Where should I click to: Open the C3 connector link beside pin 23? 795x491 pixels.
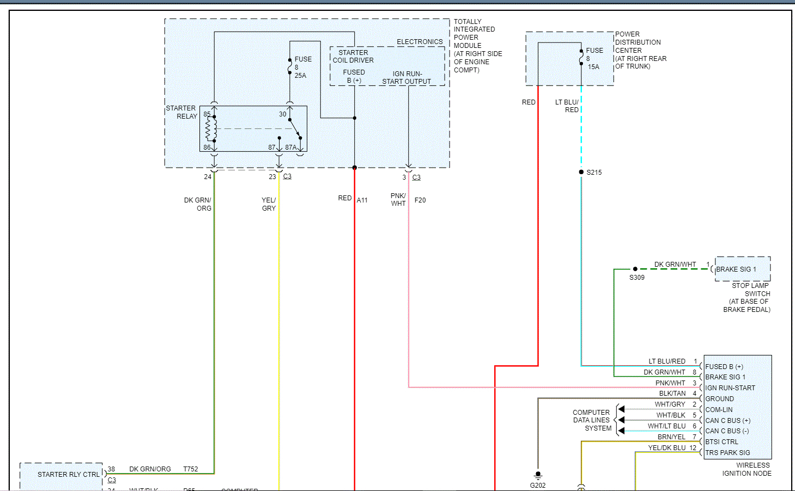coord(287,176)
